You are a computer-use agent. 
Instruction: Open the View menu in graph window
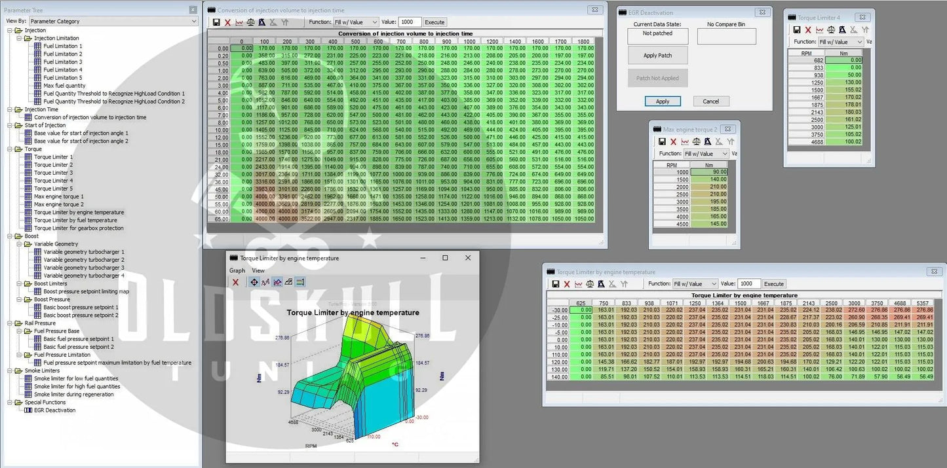(x=258, y=270)
